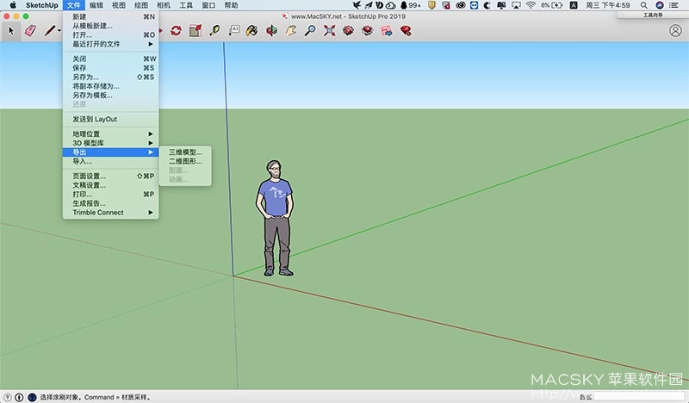
Task: Choose 打开... in the File menu
Action: tap(110, 35)
